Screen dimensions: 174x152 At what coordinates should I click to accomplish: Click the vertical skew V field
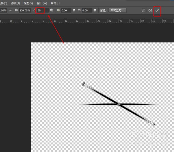point(87,10)
